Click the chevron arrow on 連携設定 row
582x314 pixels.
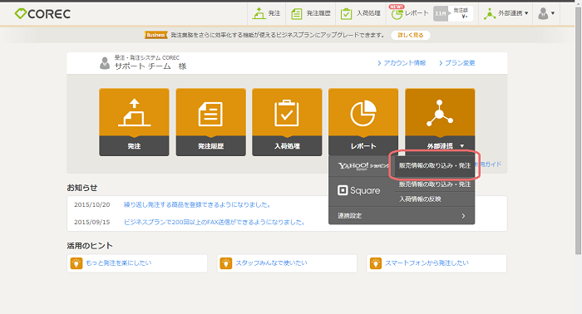(x=463, y=216)
